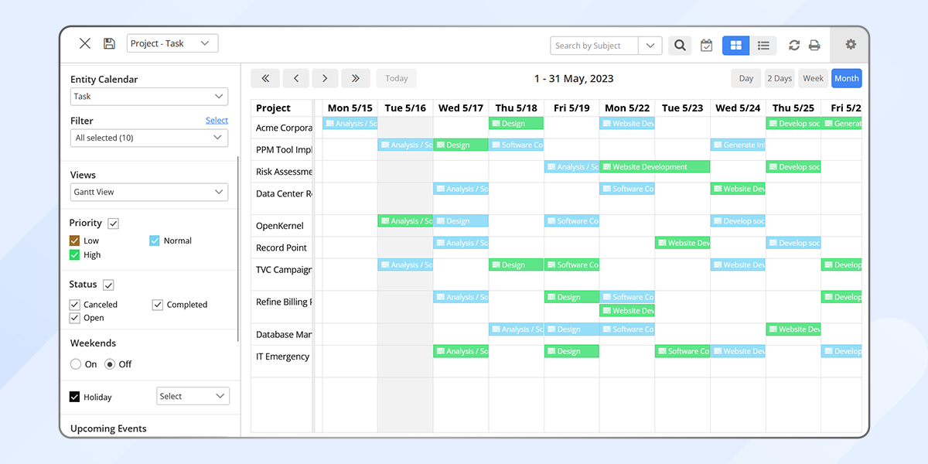The height and width of the screenshot is (464, 928).
Task: Go to next period arrow
Action: point(326,78)
